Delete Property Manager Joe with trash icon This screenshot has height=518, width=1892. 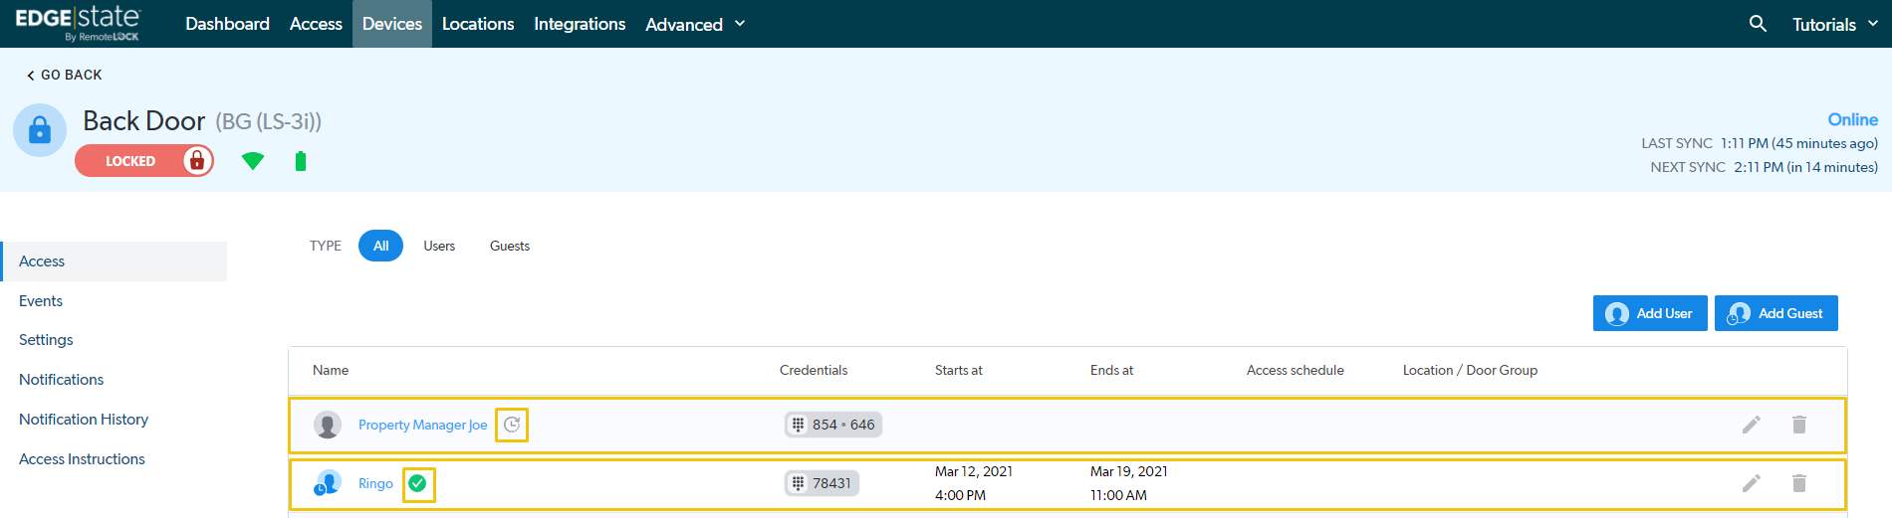click(1798, 425)
